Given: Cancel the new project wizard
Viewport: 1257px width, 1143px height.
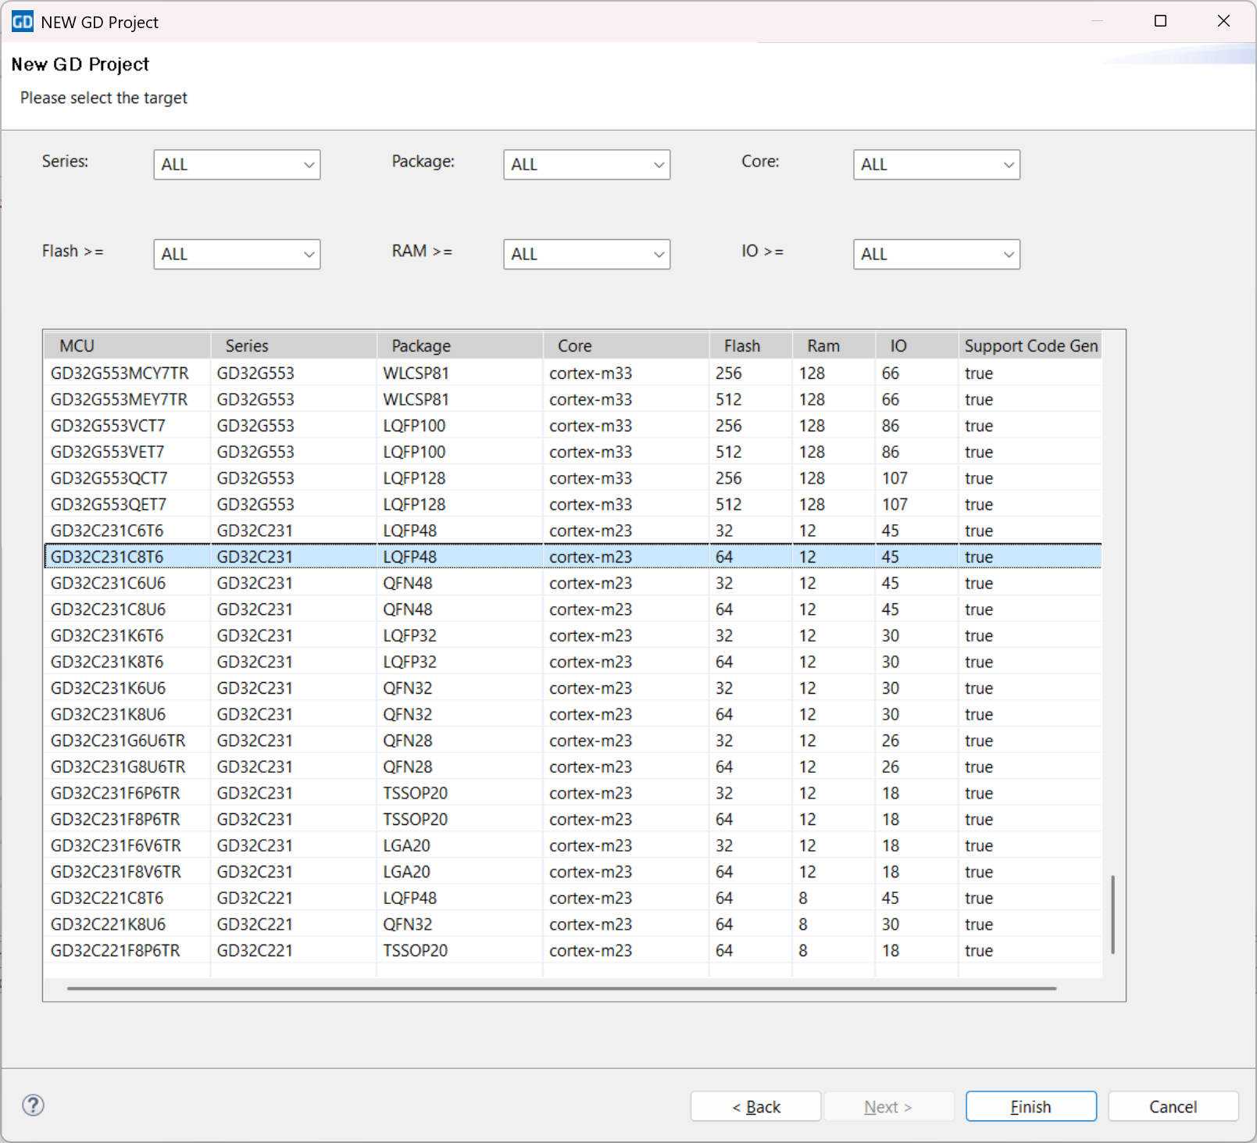Looking at the screenshot, I should click(1172, 1106).
